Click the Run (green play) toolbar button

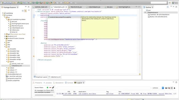(x=37, y=3)
